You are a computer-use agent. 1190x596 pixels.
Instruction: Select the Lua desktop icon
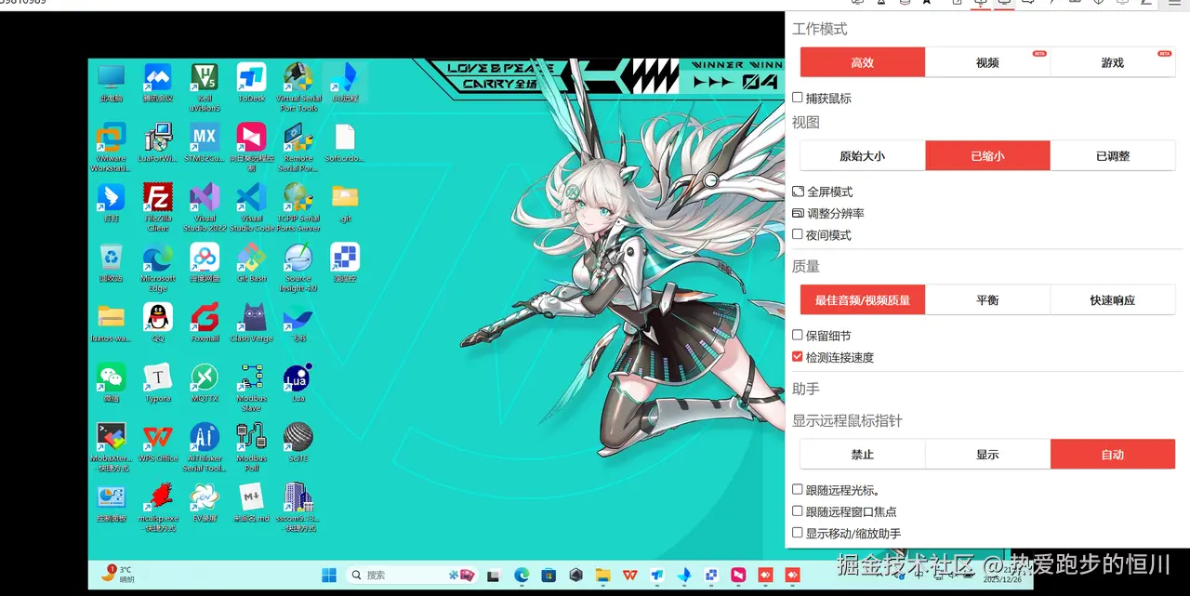click(x=297, y=382)
